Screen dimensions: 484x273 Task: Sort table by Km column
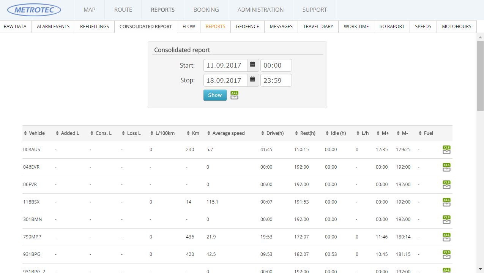tap(193, 133)
